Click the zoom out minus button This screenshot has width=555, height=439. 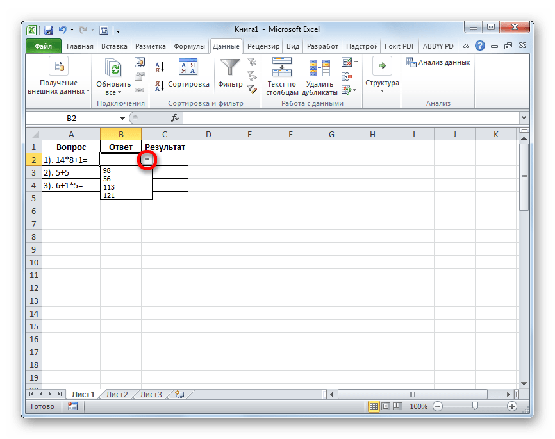coord(438,406)
